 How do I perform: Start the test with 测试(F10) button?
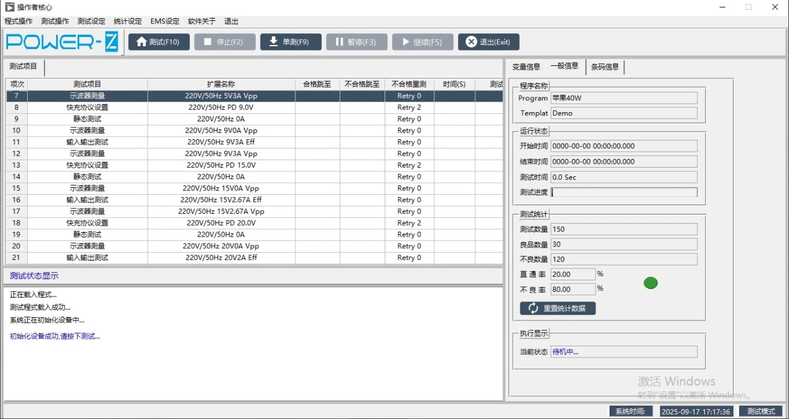(x=158, y=42)
